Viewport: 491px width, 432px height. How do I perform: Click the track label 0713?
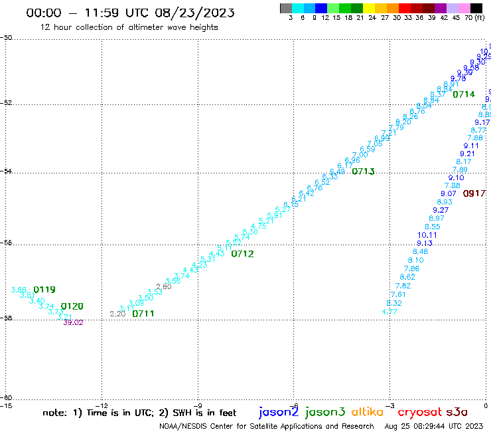[363, 171]
